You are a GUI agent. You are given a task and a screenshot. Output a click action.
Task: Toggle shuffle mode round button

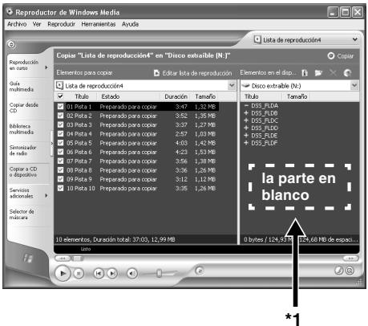click(199, 271)
